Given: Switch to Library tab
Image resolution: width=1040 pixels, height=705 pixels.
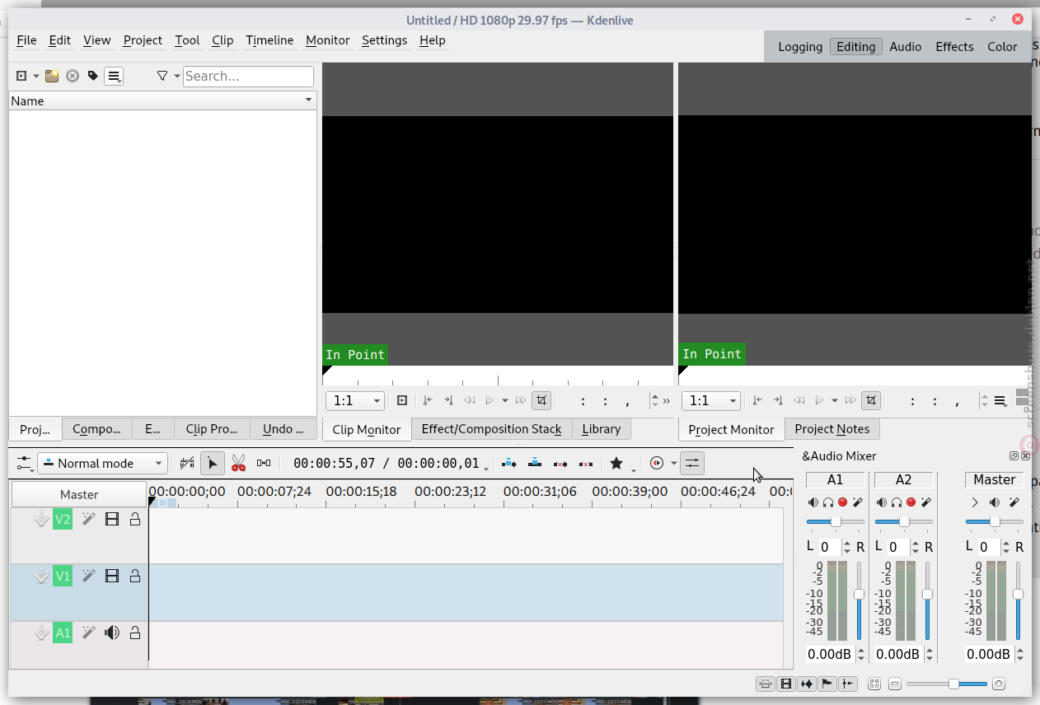Looking at the screenshot, I should [601, 428].
